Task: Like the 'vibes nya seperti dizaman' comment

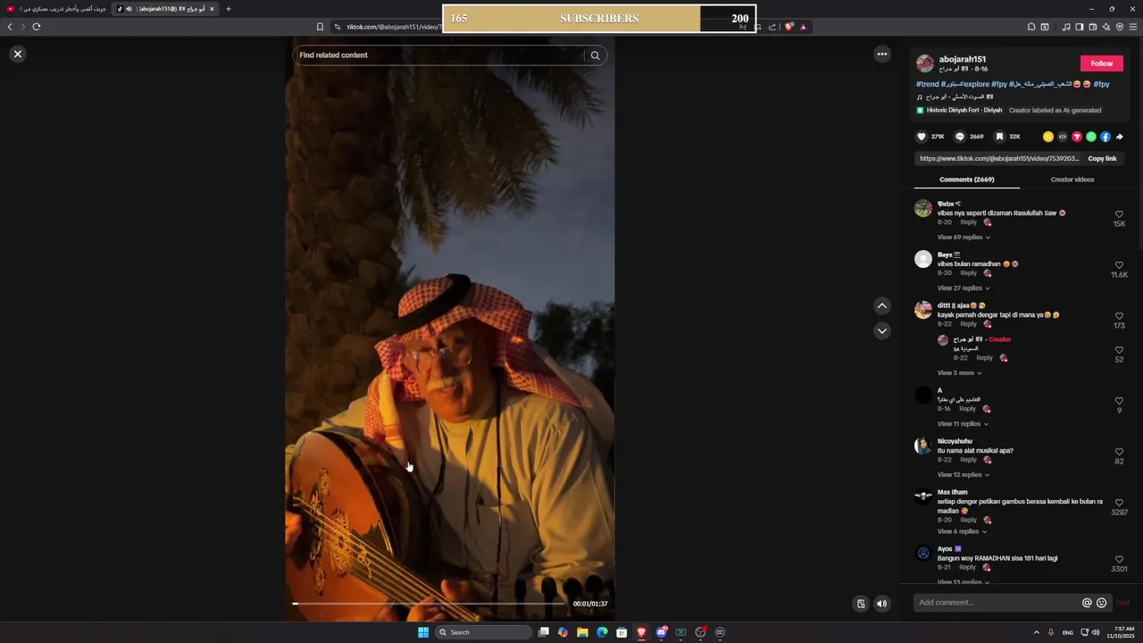Action: tap(1119, 214)
